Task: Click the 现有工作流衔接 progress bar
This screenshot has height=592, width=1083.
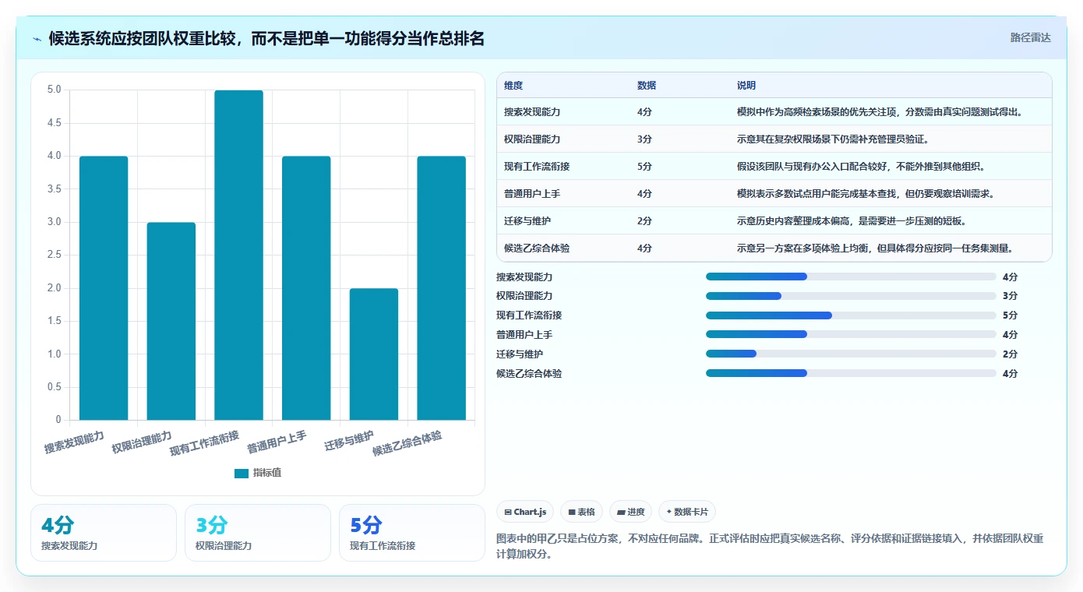Action: 851,315
